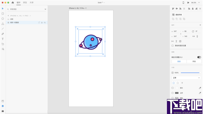Distribute selection horizontally
The height and width of the screenshot is (114, 203).
click(184, 9)
